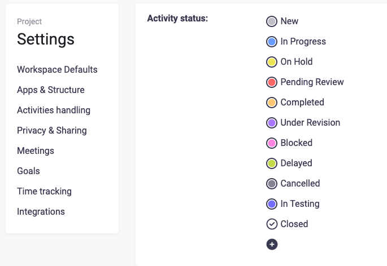This screenshot has width=387, height=266.
Task: Click the green Delayed color circle
Action: tap(272, 163)
